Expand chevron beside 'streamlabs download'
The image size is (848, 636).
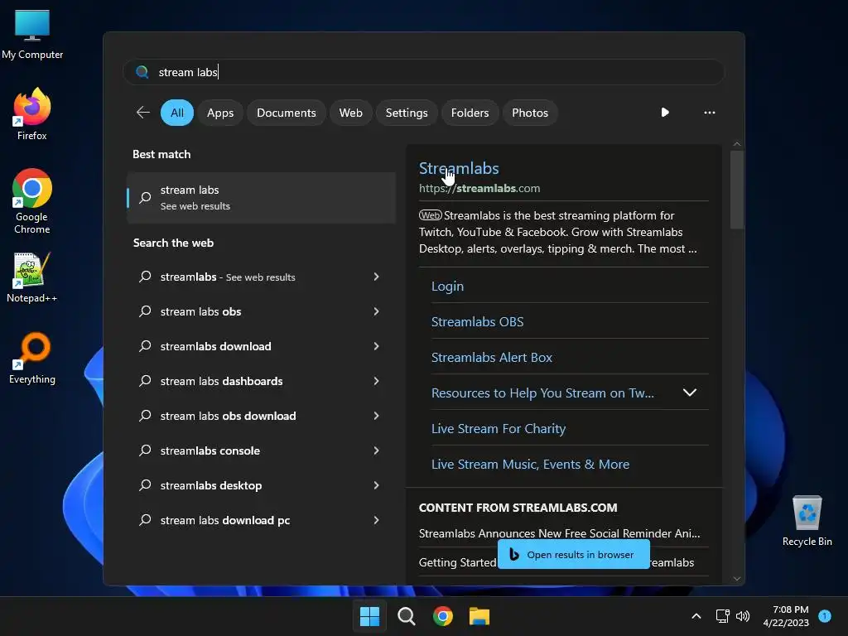click(377, 346)
